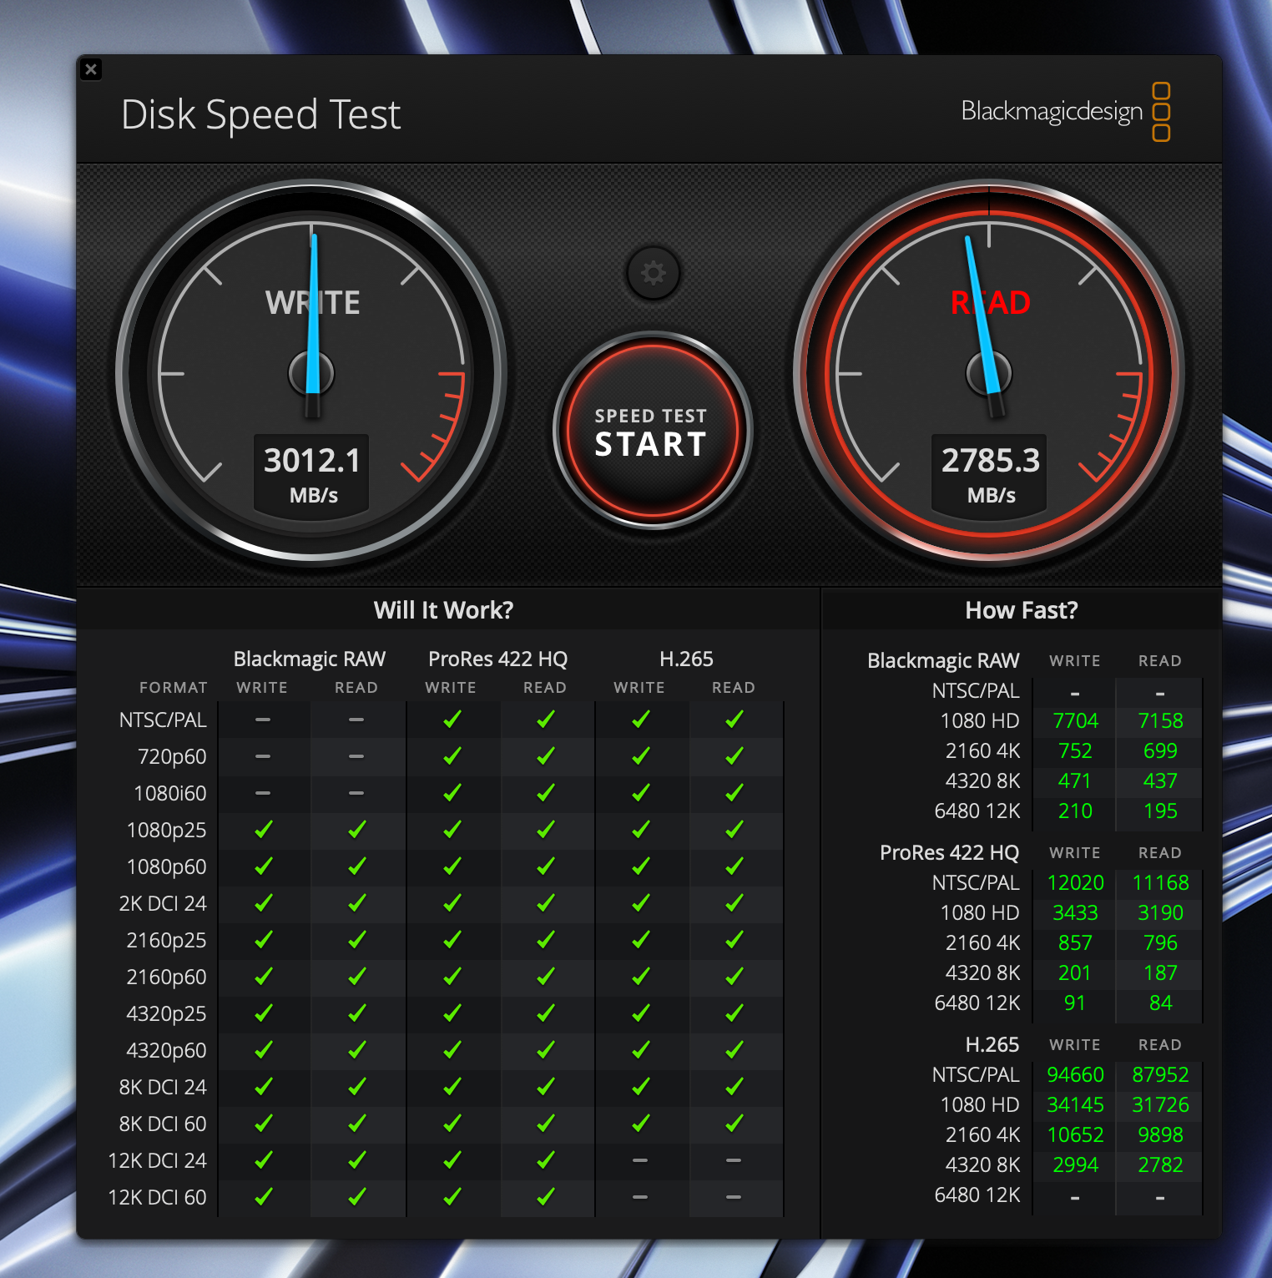Click the write gauge 3012.1 MB/s reading

tap(313, 476)
